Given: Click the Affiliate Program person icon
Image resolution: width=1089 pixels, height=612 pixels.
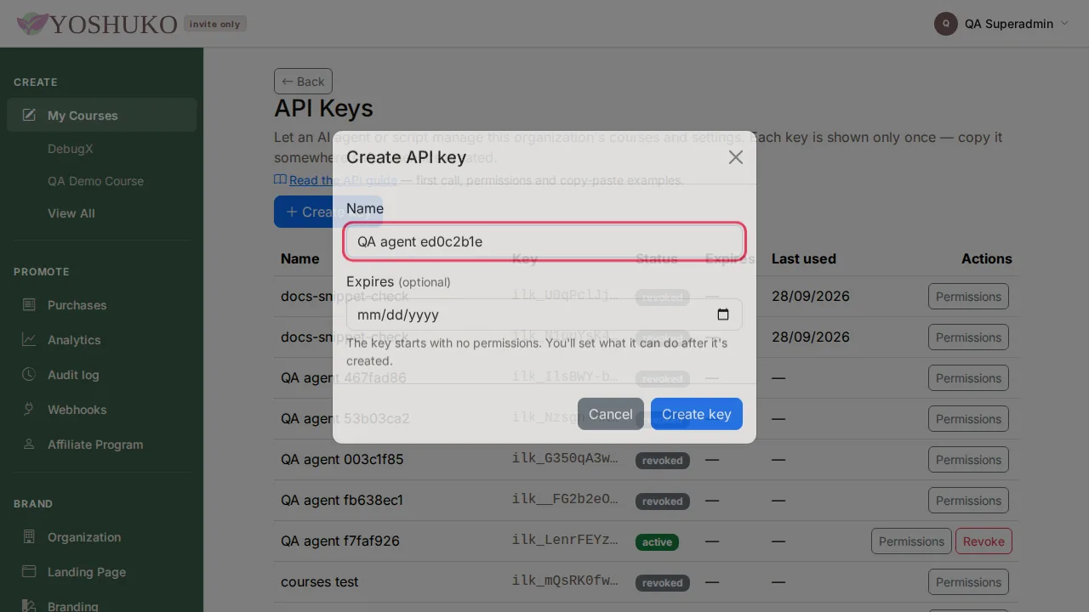Looking at the screenshot, I should pos(29,444).
